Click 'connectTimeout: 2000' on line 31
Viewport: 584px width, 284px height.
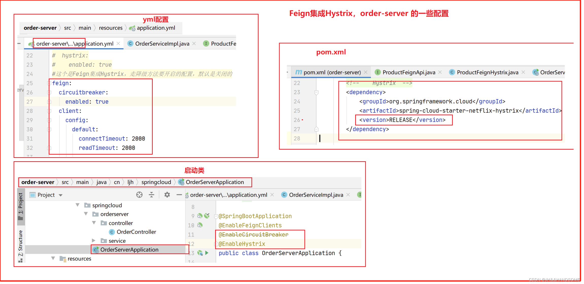(112, 139)
